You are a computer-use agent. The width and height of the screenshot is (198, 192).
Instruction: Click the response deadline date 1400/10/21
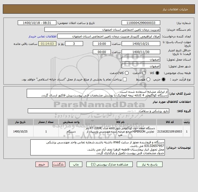[141, 44]
